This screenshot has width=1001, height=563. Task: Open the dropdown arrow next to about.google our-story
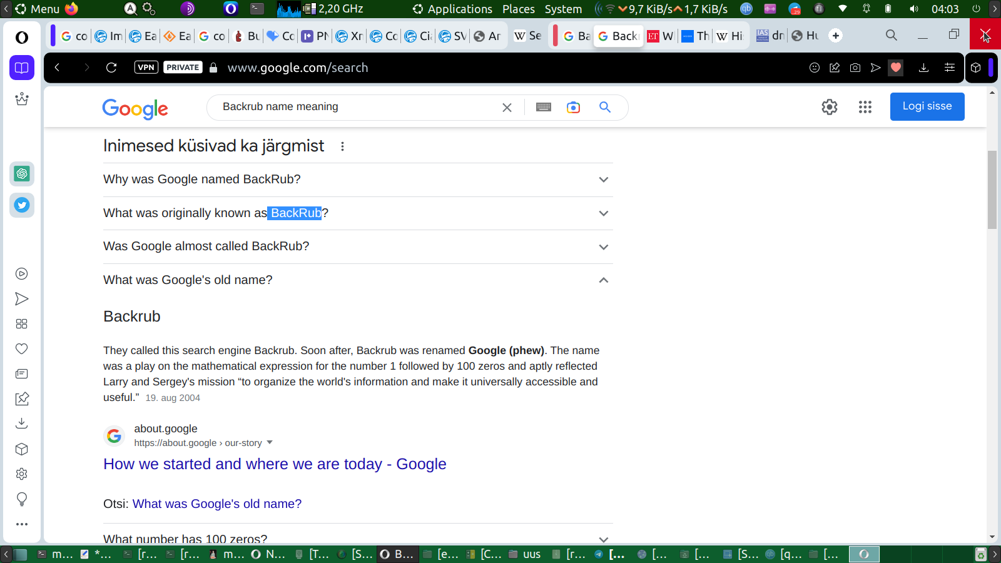tap(270, 442)
